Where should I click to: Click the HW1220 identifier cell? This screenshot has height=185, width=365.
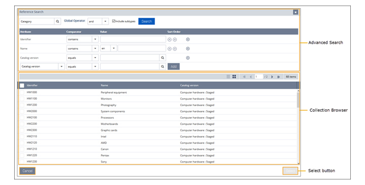pos(31,155)
